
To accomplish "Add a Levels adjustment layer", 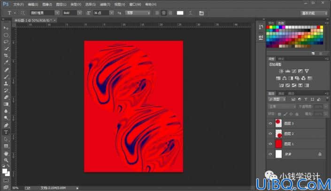I will 287,71.
